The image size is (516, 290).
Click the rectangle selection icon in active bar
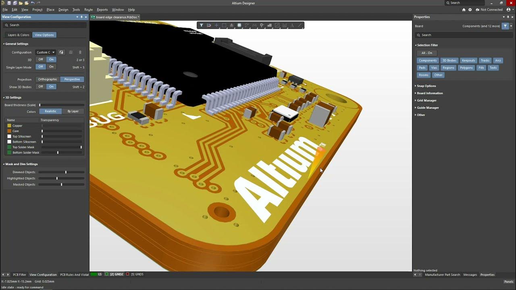[224, 25]
